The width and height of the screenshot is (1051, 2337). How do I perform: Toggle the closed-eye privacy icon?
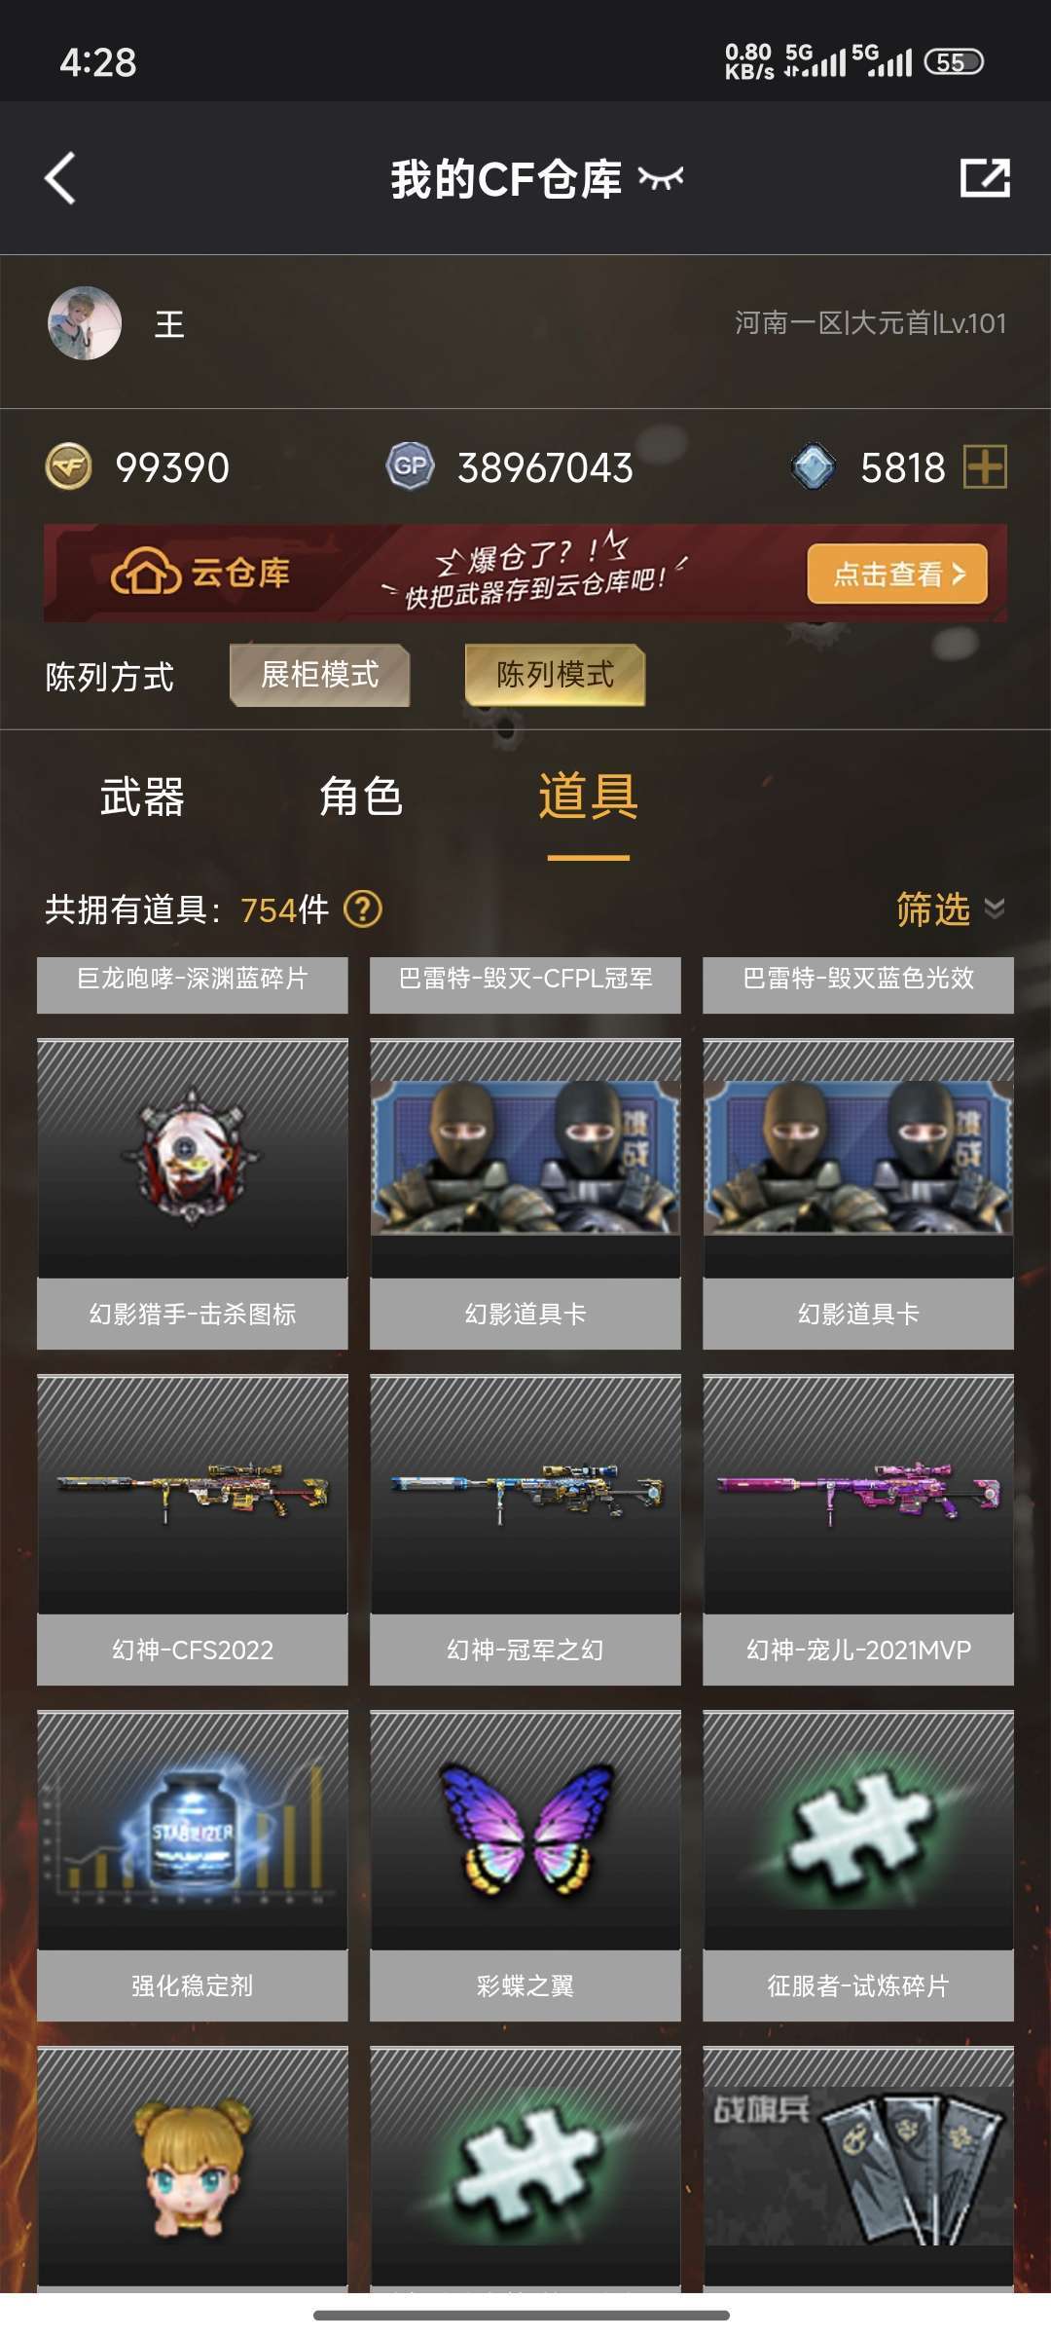pyautogui.click(x=661, y=178)
